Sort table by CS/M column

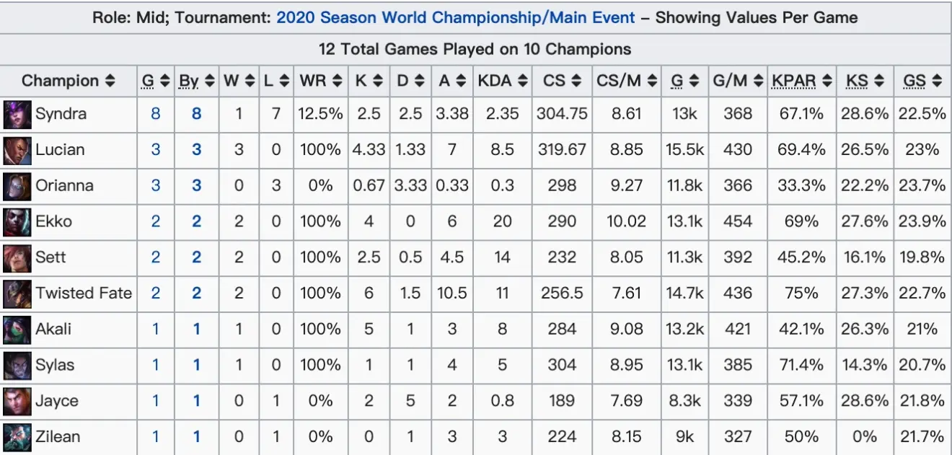coord(626,81)
